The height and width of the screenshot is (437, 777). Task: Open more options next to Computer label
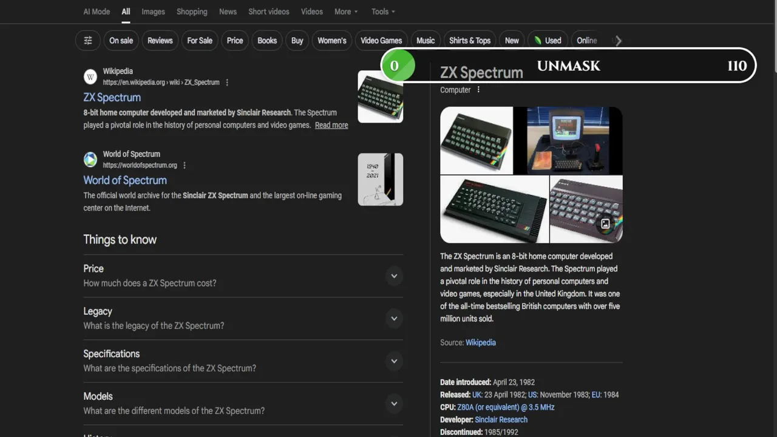[x=478, y=90]
